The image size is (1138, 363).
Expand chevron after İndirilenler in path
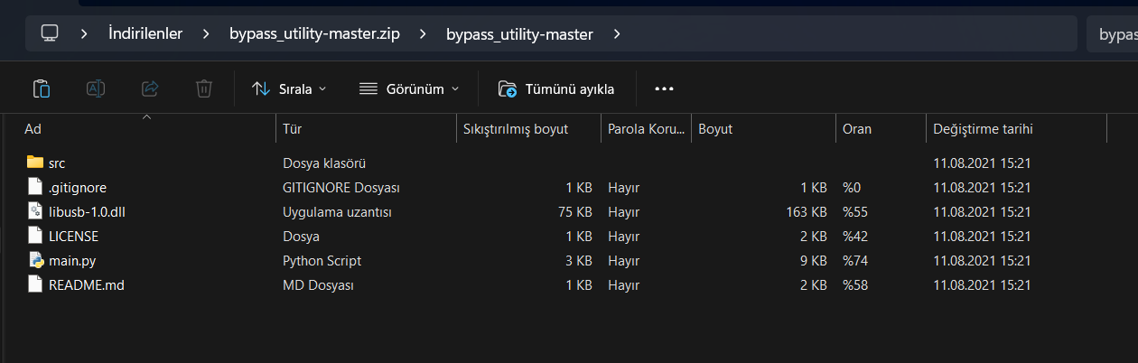pyautogui.click(x=206, y=34)
